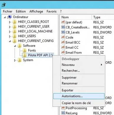114x115 pixels.
Task: Click the HKEY_CURRENT_USER folder icon
Action: point(14,27)
